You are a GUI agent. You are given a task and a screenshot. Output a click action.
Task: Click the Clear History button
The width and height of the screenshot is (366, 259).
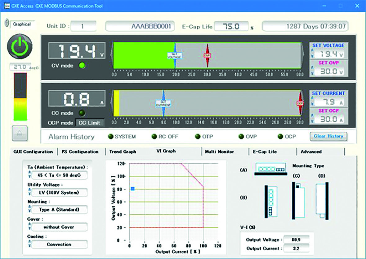click(328, 136)
